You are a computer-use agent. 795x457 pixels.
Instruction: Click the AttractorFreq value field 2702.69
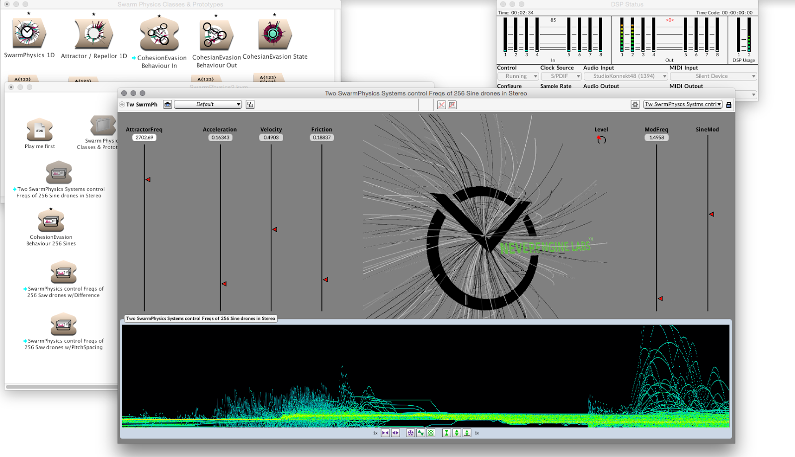click(x=144, y=138)
